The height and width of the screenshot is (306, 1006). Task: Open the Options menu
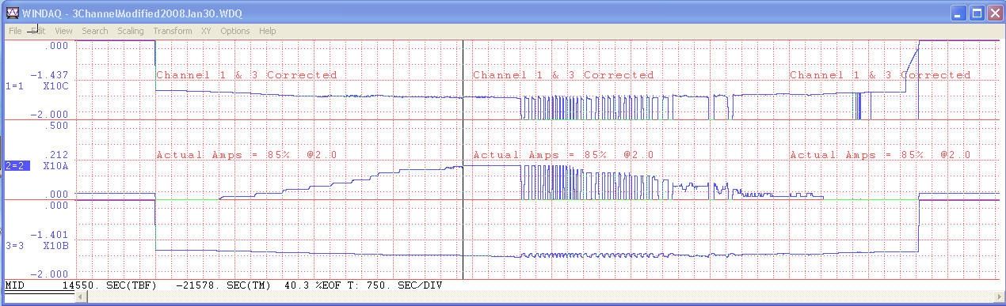(x=235, y=31)
